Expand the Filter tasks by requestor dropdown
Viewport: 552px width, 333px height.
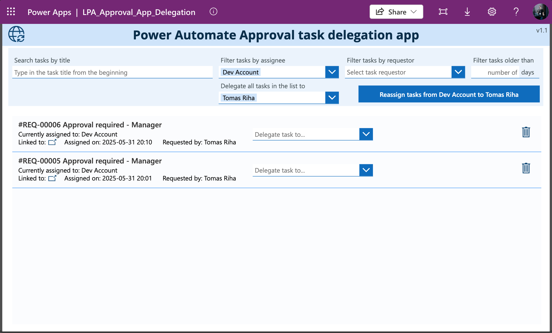[x=458, y=72]
